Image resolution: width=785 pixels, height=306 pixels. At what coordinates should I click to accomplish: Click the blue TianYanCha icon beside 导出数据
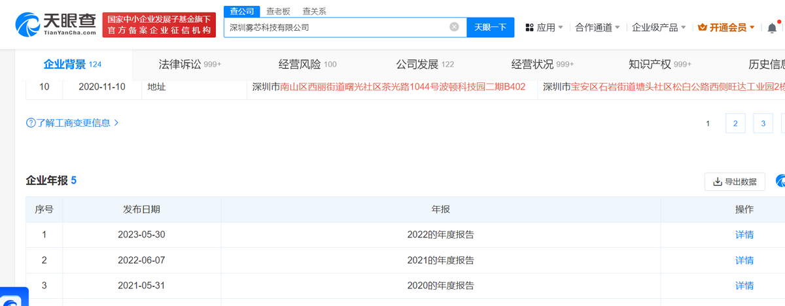[x=780, y=182]
